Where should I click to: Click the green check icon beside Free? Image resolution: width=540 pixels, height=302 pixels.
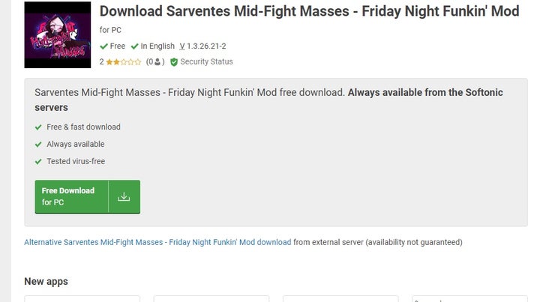pyautogui.click(x=103, y=46)
